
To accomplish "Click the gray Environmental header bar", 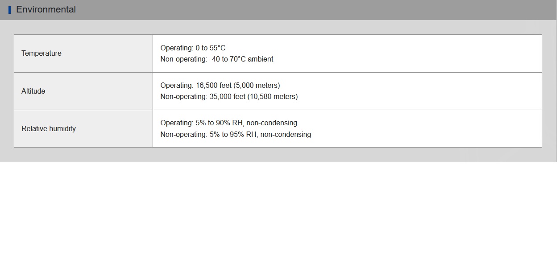I will 278,10.
